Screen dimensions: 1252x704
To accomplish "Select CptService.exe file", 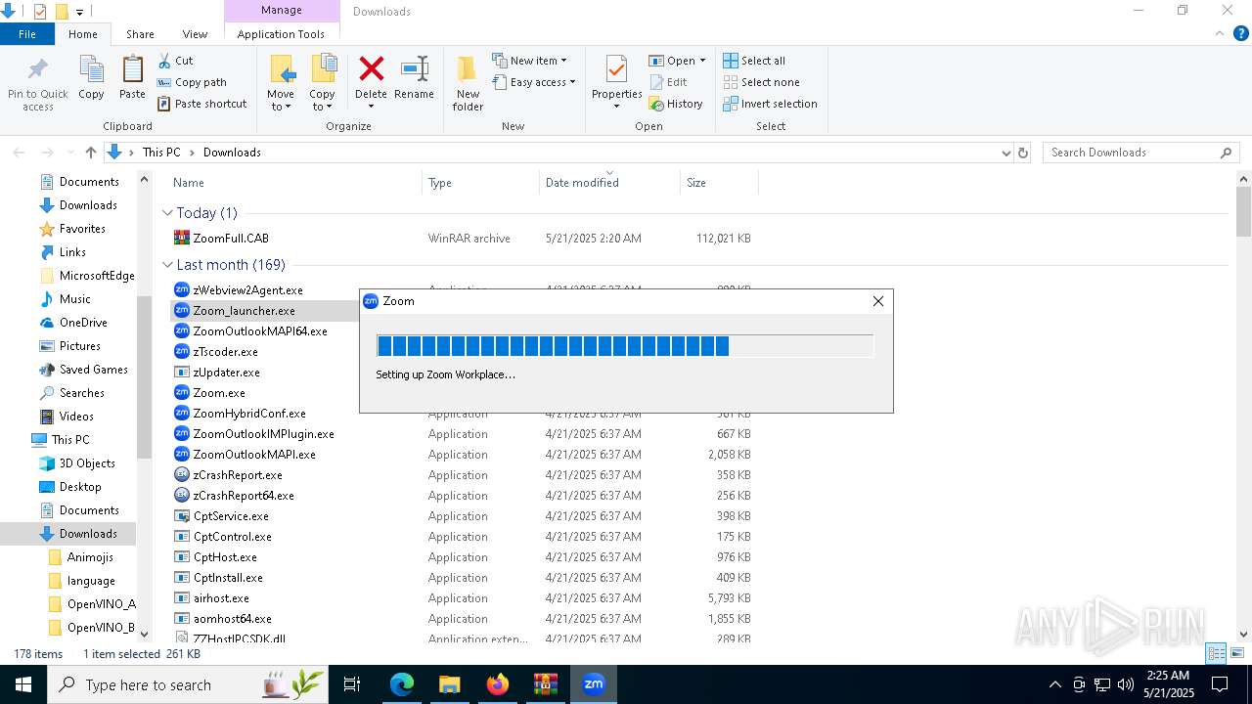I will click(x=231, y=516).
